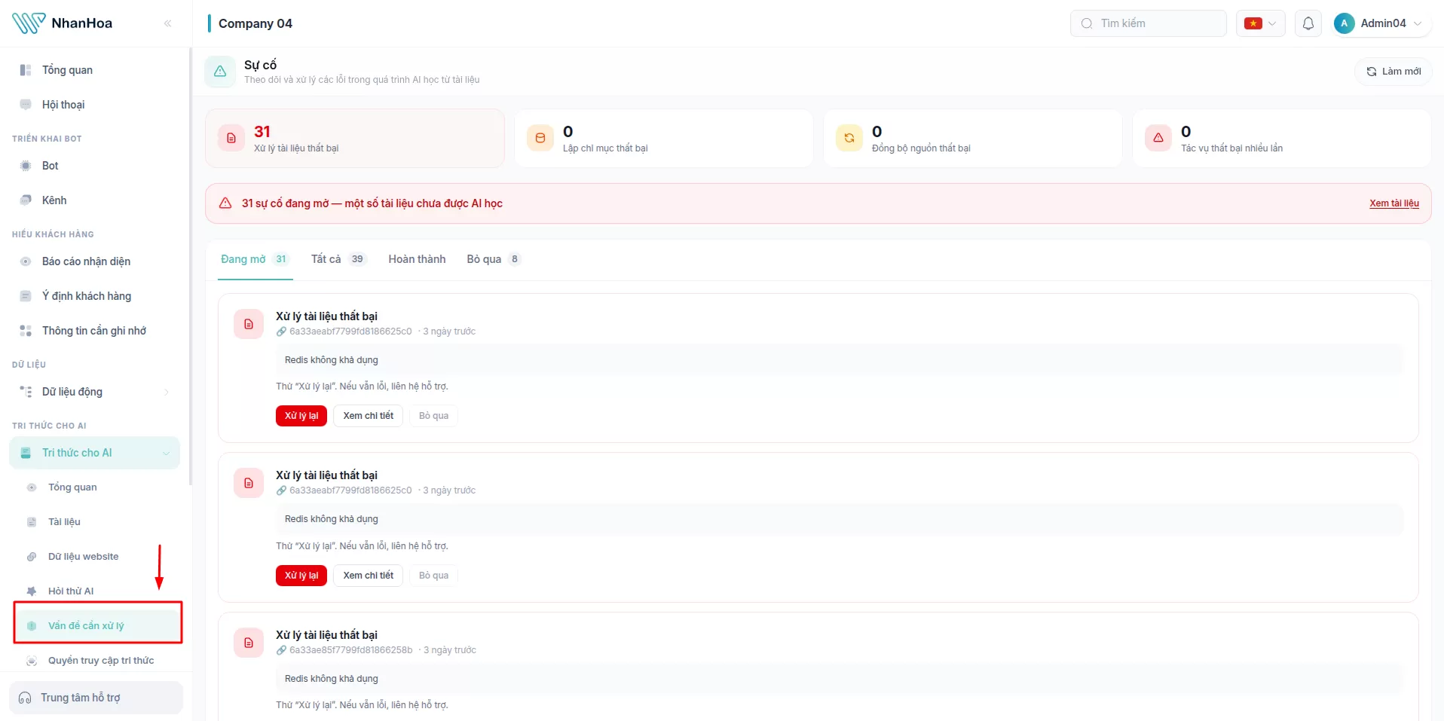Click the Dữ liệu động icon
Viewport: 1444px width, 721px height.
pyautogui.click(x=26, y=392)
